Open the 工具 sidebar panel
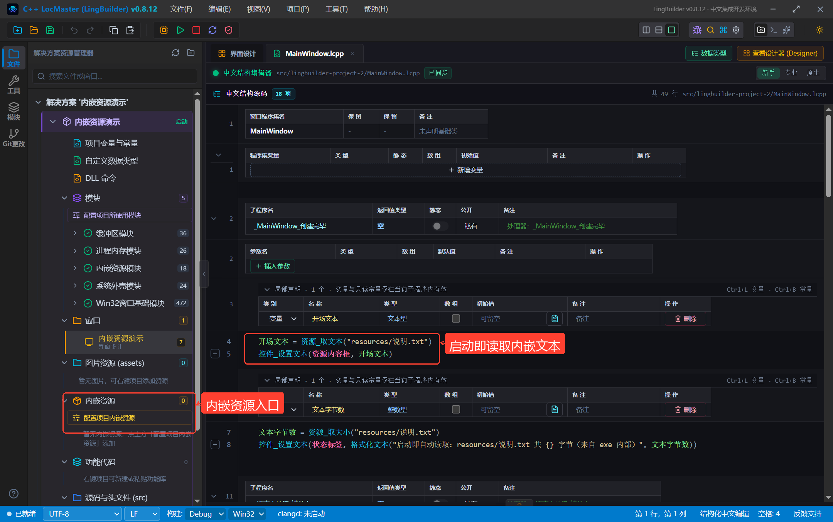Viewport: 833px width, 522px height. [x=13, y=84]
